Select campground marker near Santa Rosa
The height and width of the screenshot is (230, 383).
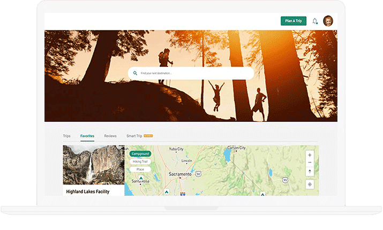click(141, 178)
